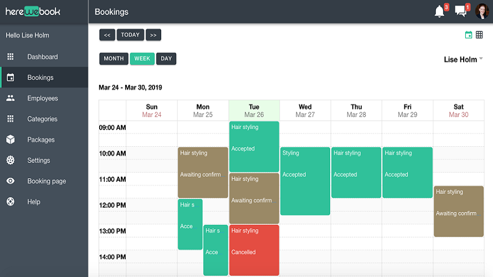Screen dimensions: 493x277
Task: Switch to calendar view icon
Action: (x=469, y=35)
